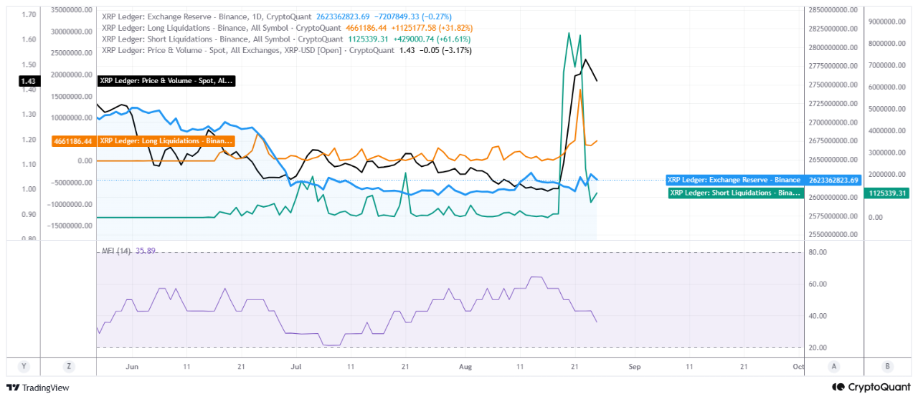918x399 pixels.
Task: Open the CryptoQuant logo link
Action: pyautogui.click(x=871, y=387)
